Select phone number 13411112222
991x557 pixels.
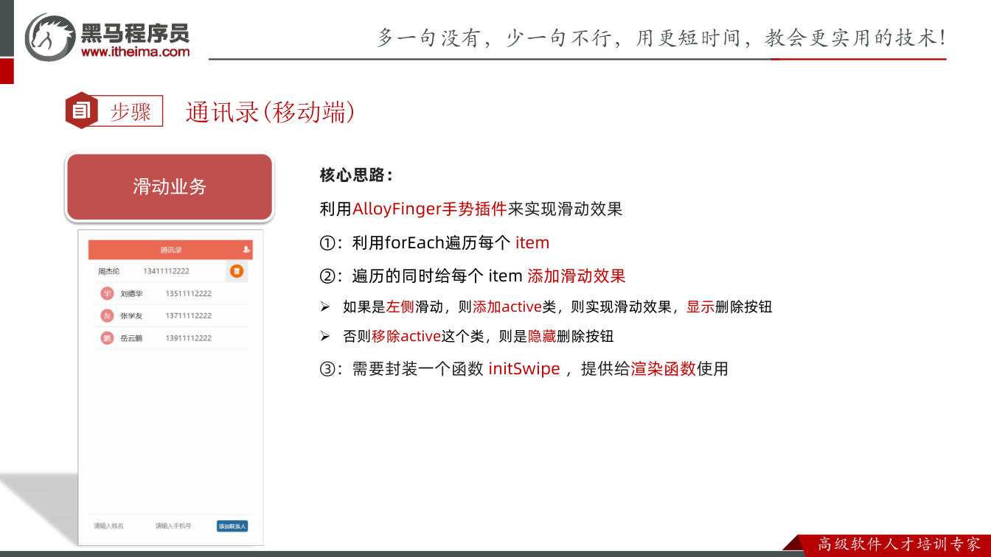166,271
